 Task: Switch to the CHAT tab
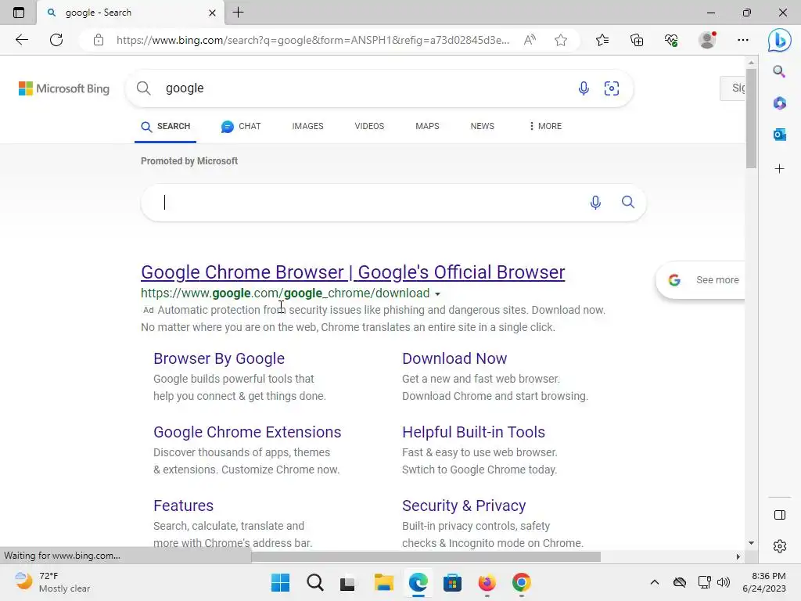[x=241, y=126]
